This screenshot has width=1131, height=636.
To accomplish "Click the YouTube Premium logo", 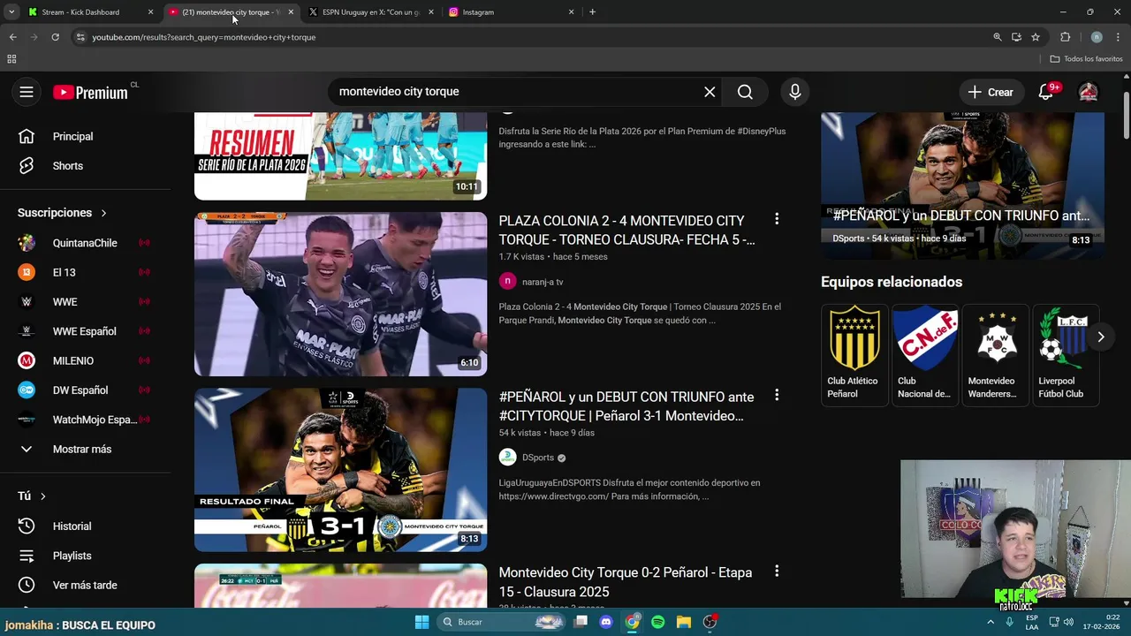I will point(90,92).
